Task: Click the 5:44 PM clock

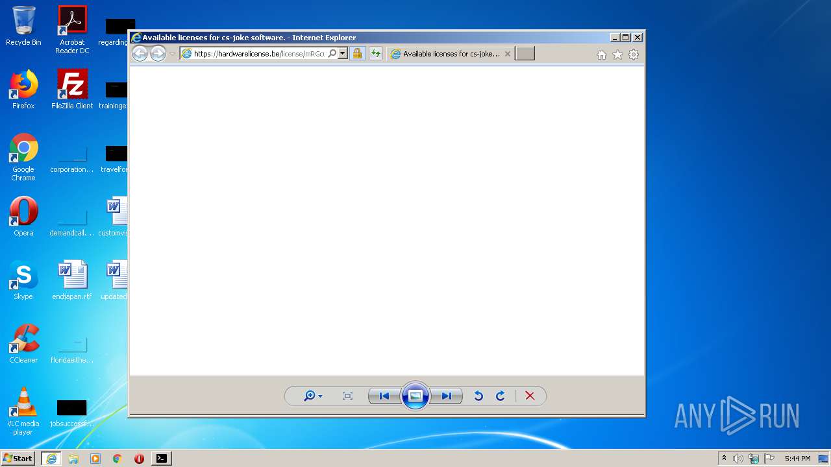Action: pyautogui.click(x=797, y=459)
